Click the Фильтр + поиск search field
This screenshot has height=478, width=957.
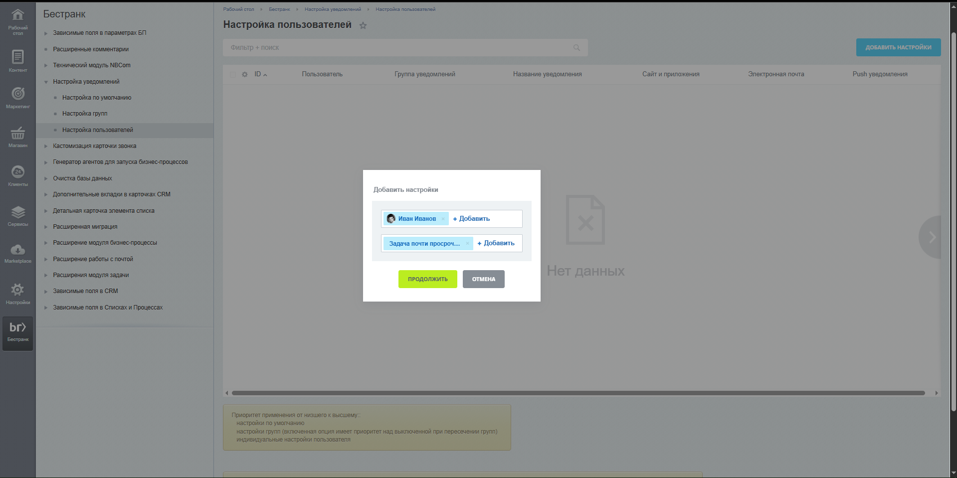(x=399, y=48)
